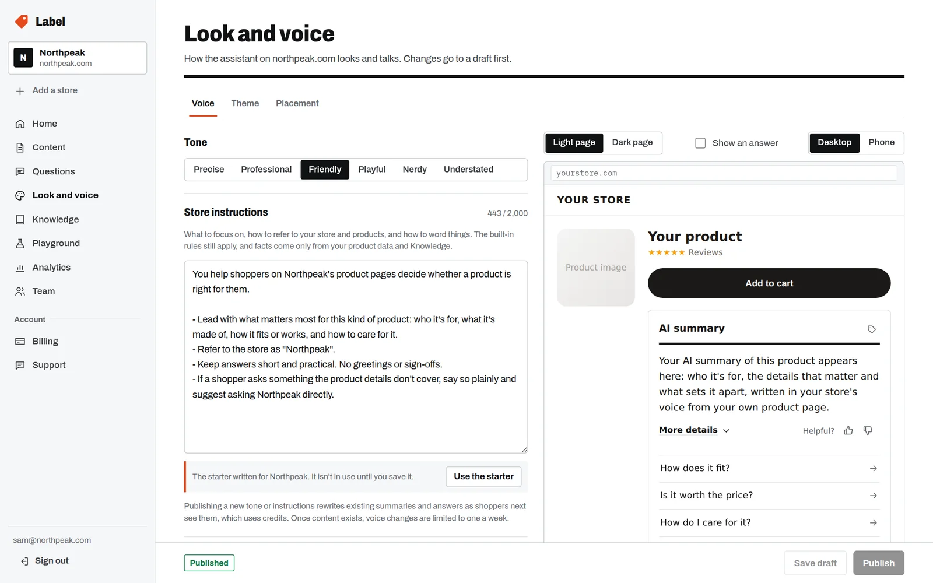The image size is (933, 583).
Task: Click the Home house icon
Action: tap(20, 124)
